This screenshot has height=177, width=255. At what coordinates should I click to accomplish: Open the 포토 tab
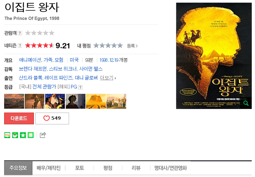[79, 168]
